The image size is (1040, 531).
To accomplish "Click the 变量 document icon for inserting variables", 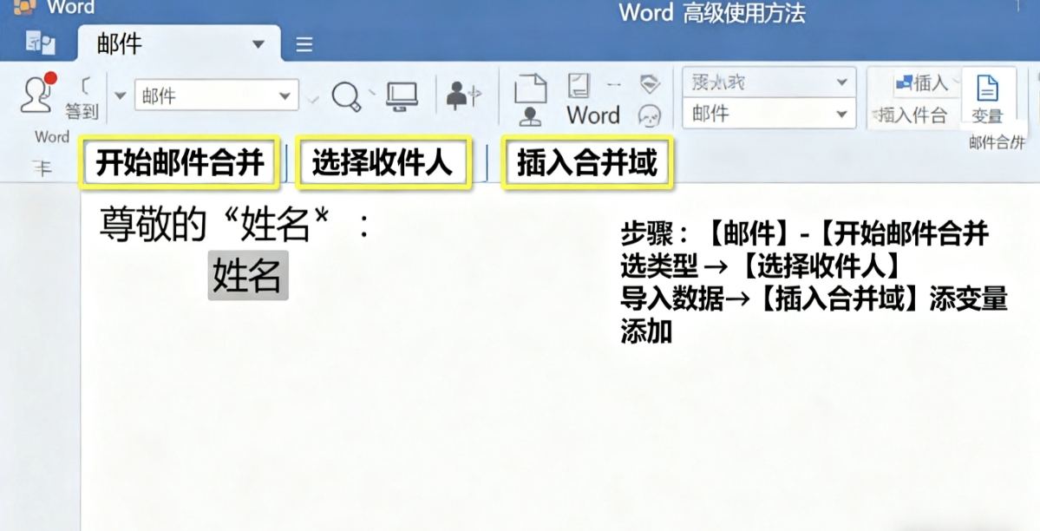I will pyautogui.click(x=987, y=95).
